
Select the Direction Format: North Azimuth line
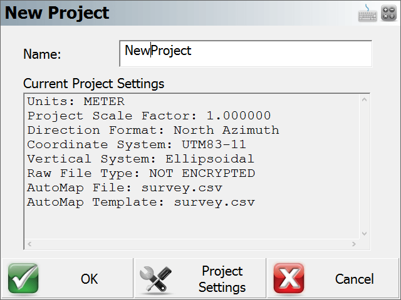coord(153,130)
